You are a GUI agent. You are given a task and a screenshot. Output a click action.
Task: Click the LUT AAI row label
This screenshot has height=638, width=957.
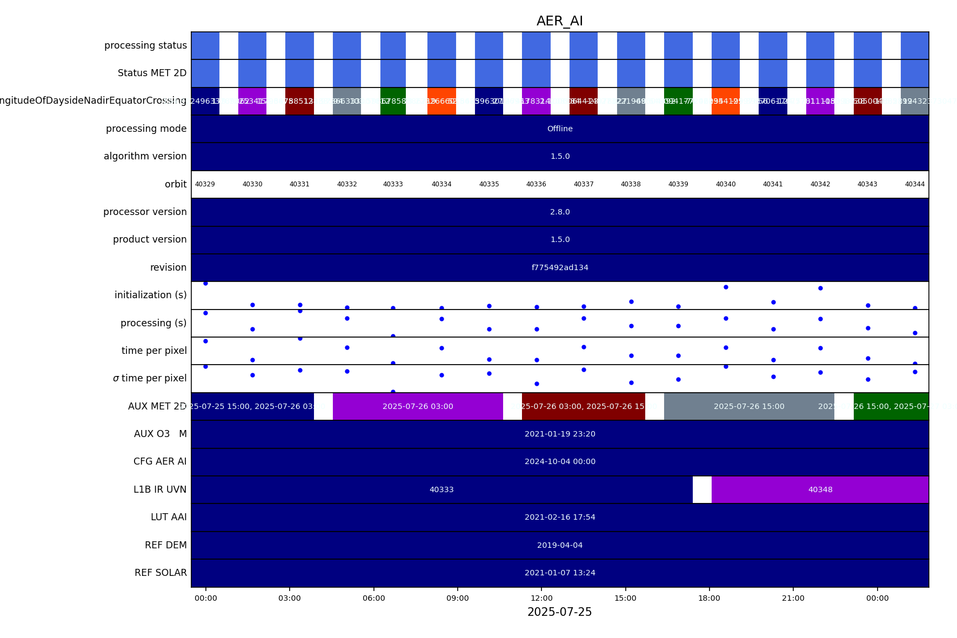coord(169,517)
